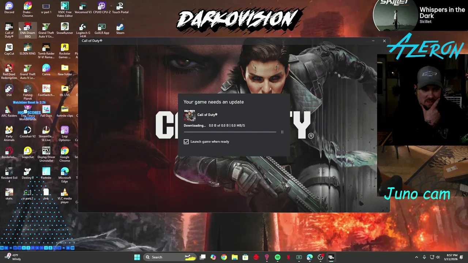
Task: Select the fortnite clips folder
Action: coord(65,111)
